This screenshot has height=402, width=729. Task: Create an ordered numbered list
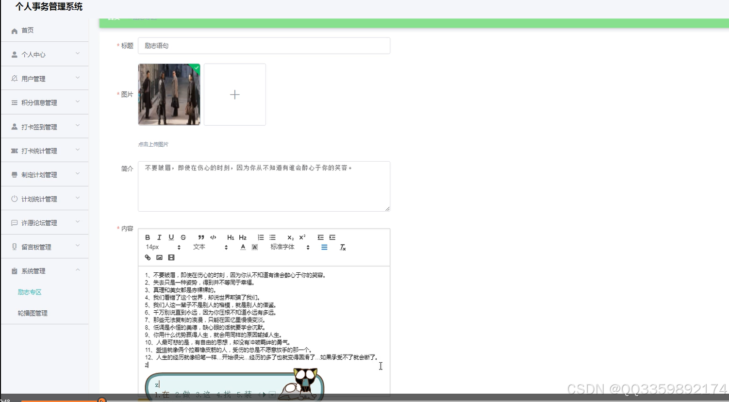261,237
